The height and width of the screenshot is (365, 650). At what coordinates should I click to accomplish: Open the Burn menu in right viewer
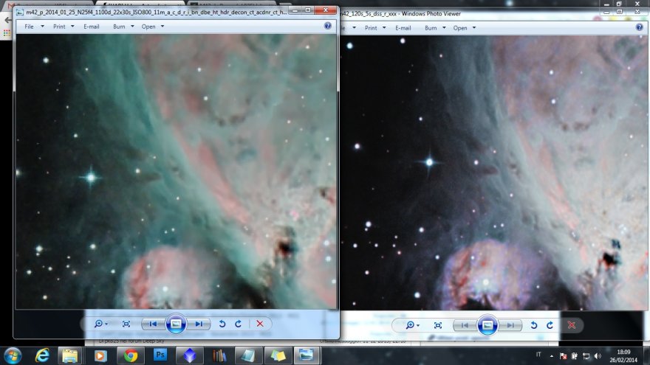431,28
